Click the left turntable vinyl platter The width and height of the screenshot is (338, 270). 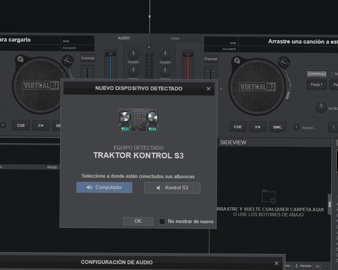pyautogui.click(x=40, y=86)
